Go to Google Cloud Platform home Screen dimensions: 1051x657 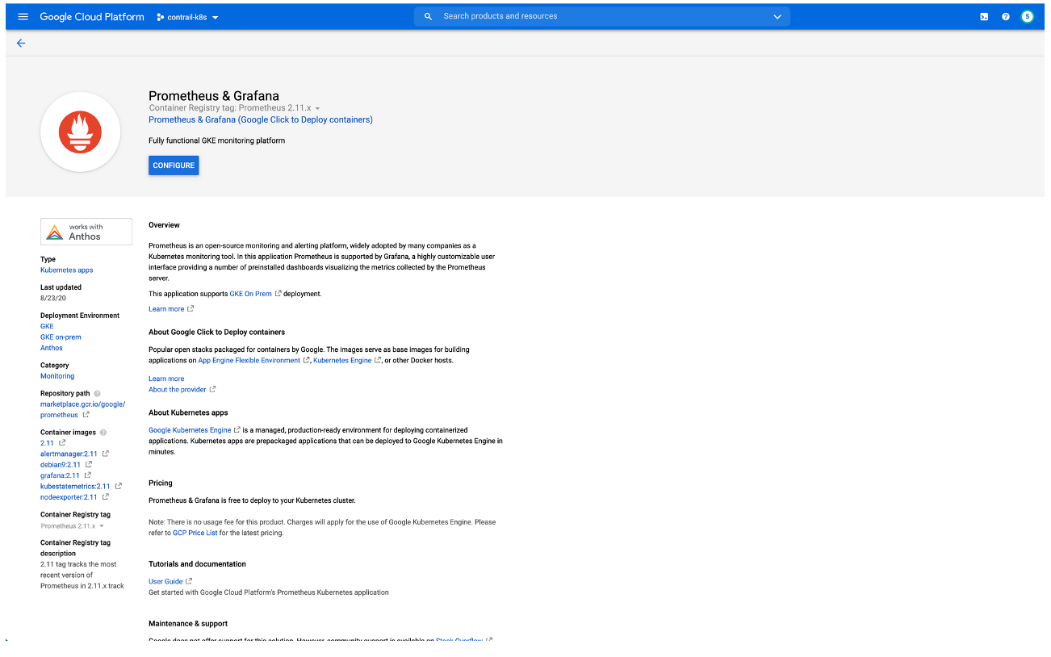pos(92,17)
